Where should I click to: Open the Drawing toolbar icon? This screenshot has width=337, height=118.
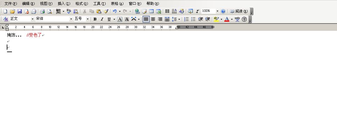[x=182, y=11]
